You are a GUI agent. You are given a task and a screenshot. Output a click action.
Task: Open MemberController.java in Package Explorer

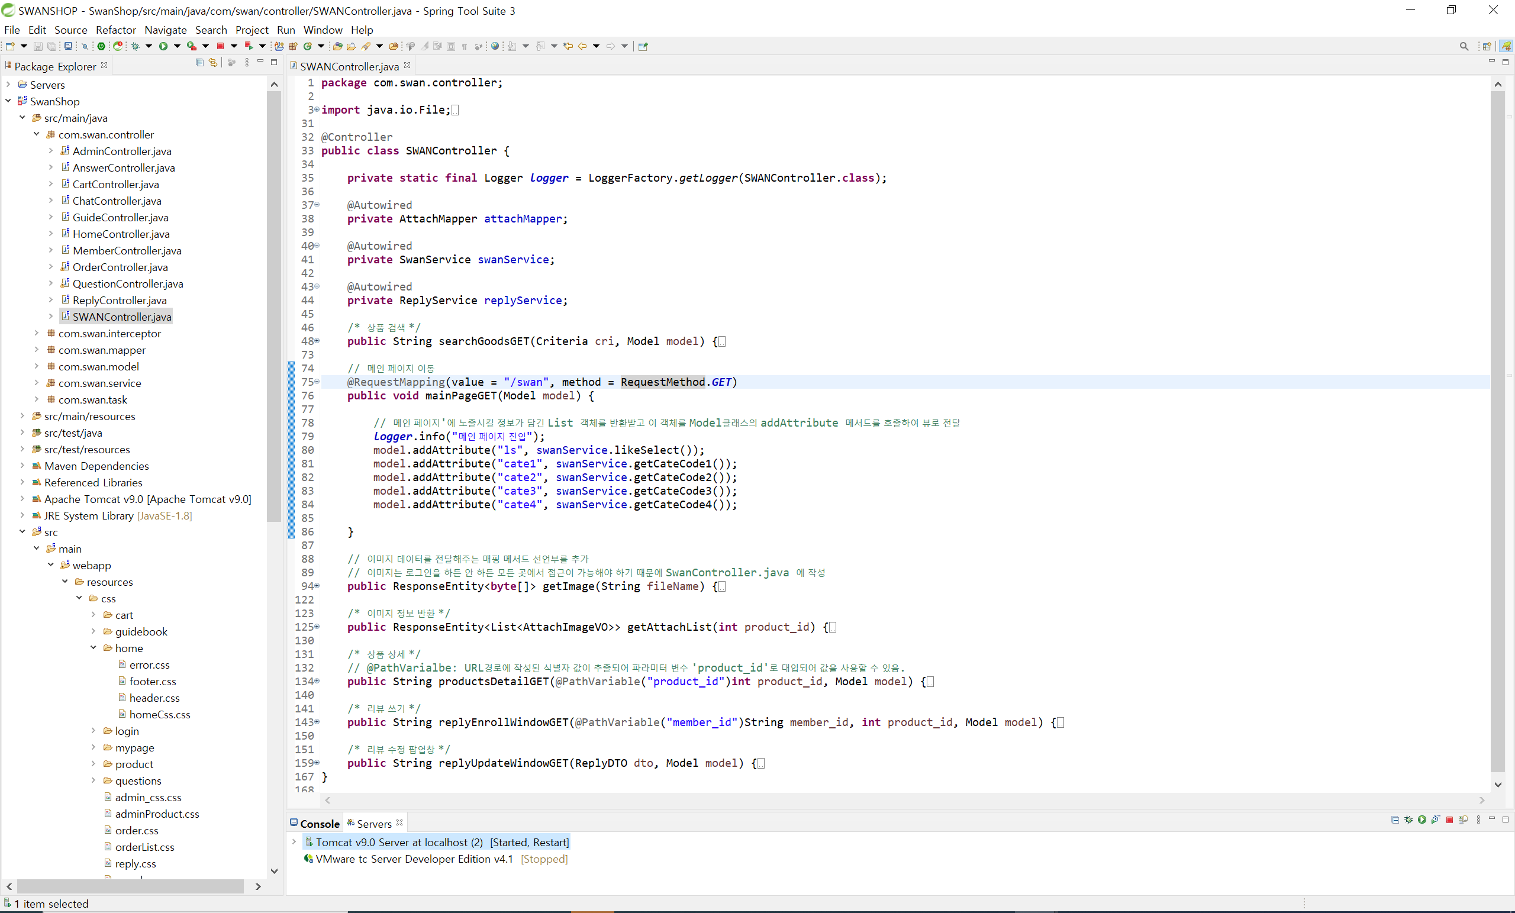point(127,250)
